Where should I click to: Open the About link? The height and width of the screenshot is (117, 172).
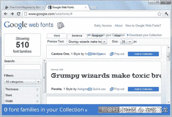[119, 26]
